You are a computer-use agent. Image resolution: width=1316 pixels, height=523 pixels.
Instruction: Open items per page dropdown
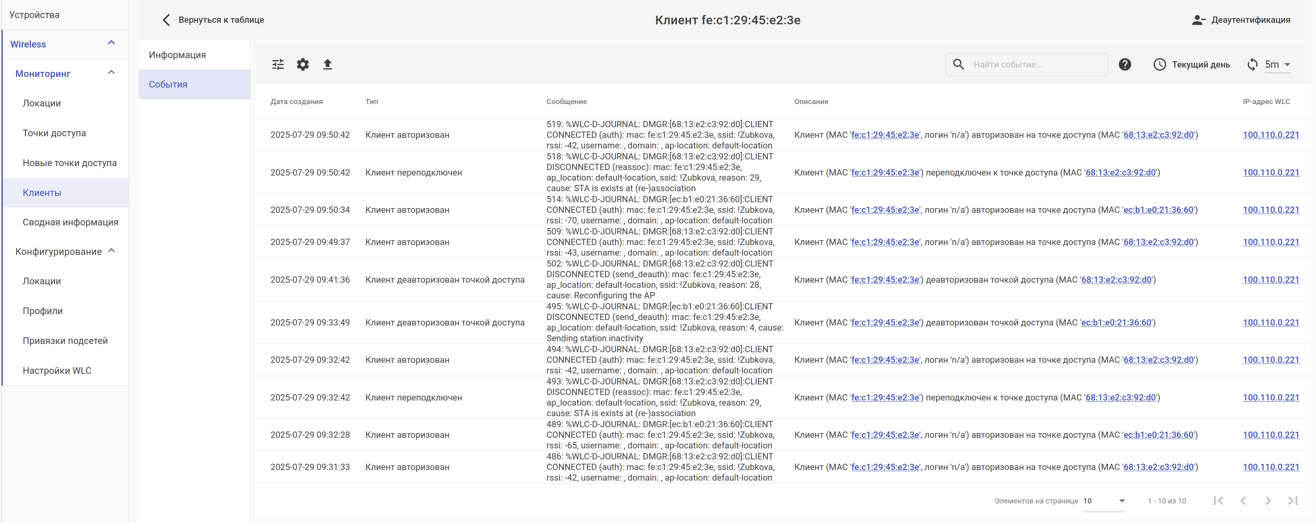click(x=1104, y=501)
